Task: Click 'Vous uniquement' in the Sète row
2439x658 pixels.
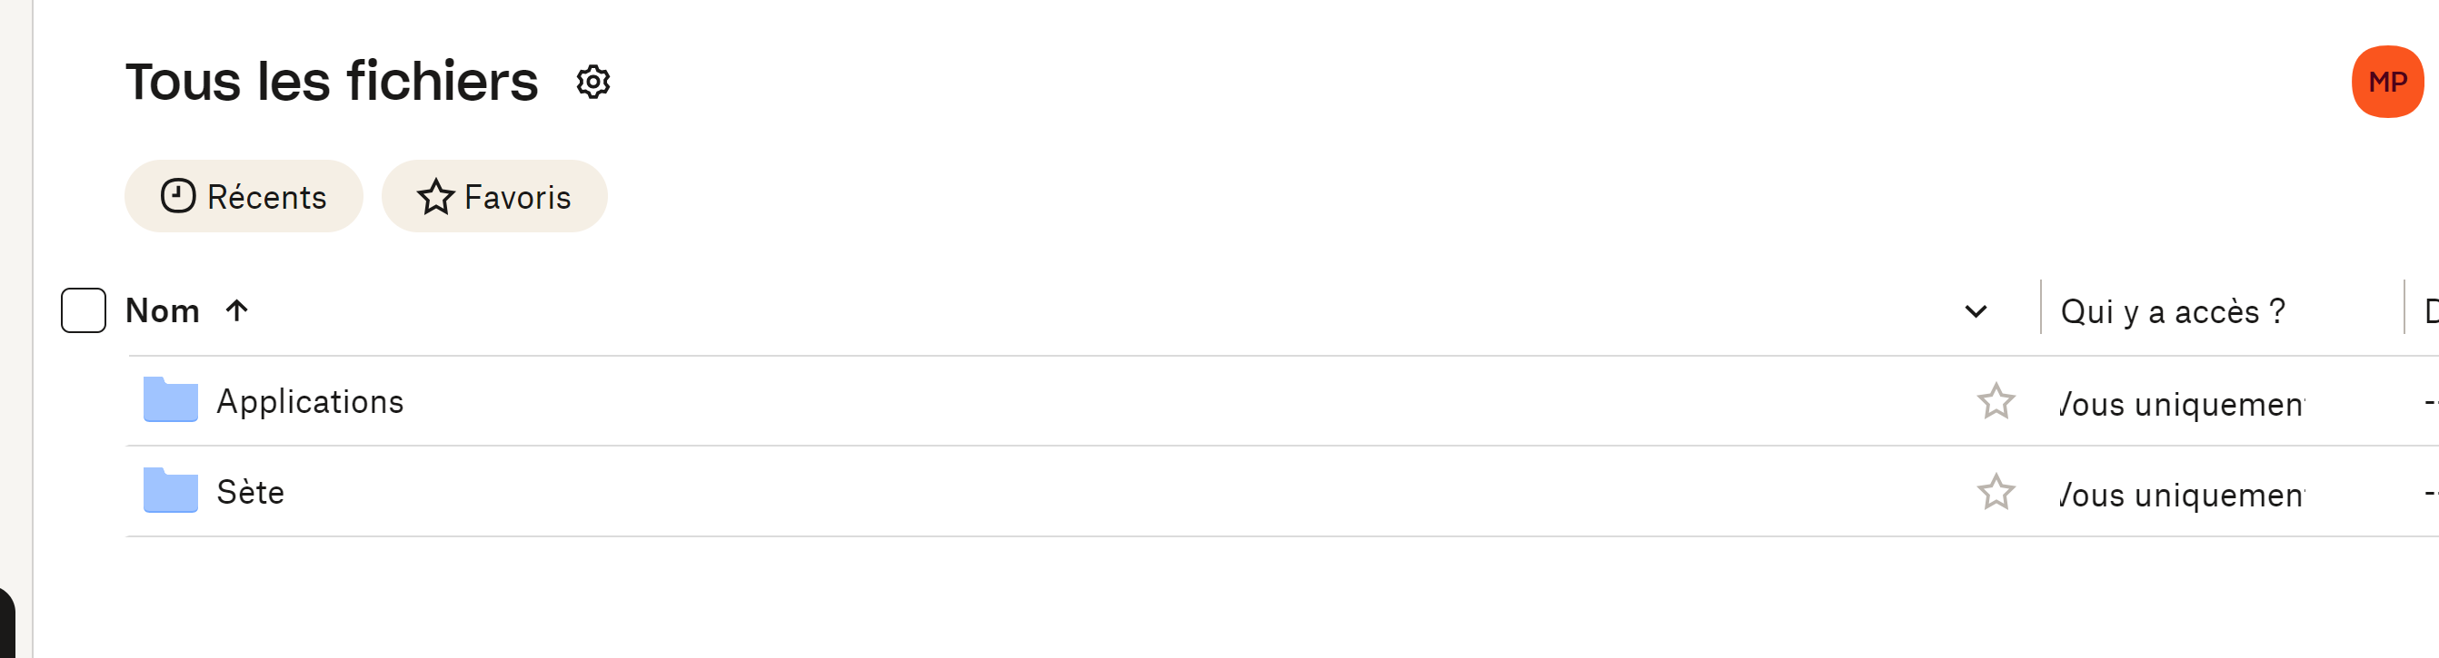Action: coord(2182,496)
